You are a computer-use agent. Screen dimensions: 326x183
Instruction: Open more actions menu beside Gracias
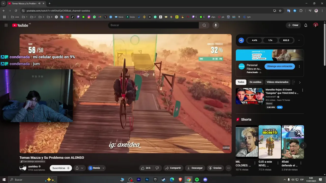pos(228,168)
